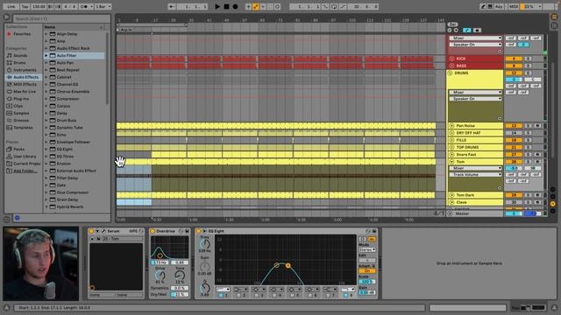Unfold the Clave track

451,202
